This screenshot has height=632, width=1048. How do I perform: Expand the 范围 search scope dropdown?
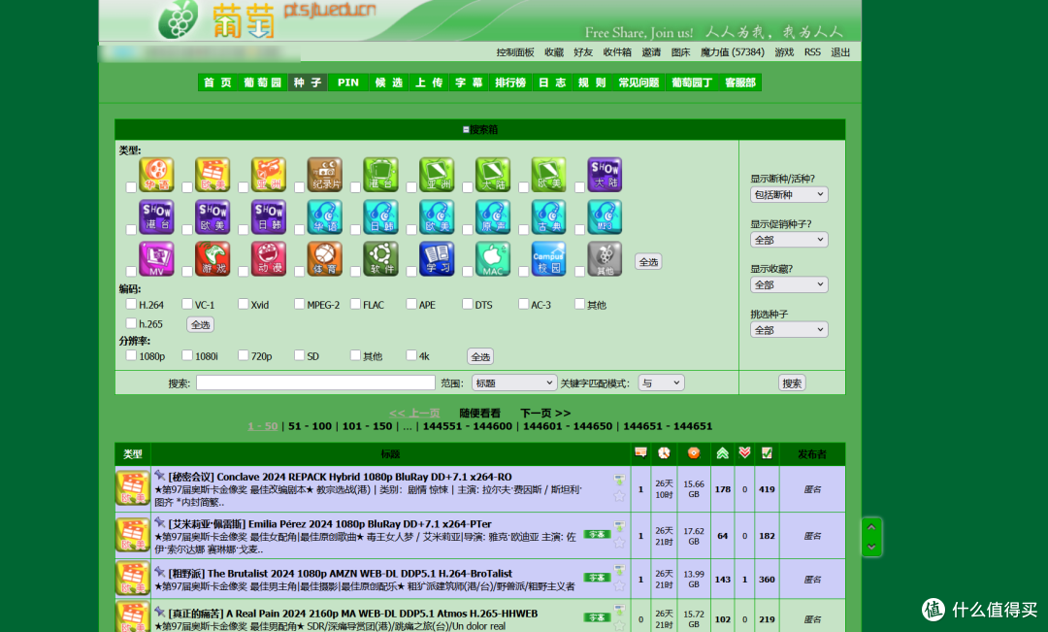click(x=514, y=383)
